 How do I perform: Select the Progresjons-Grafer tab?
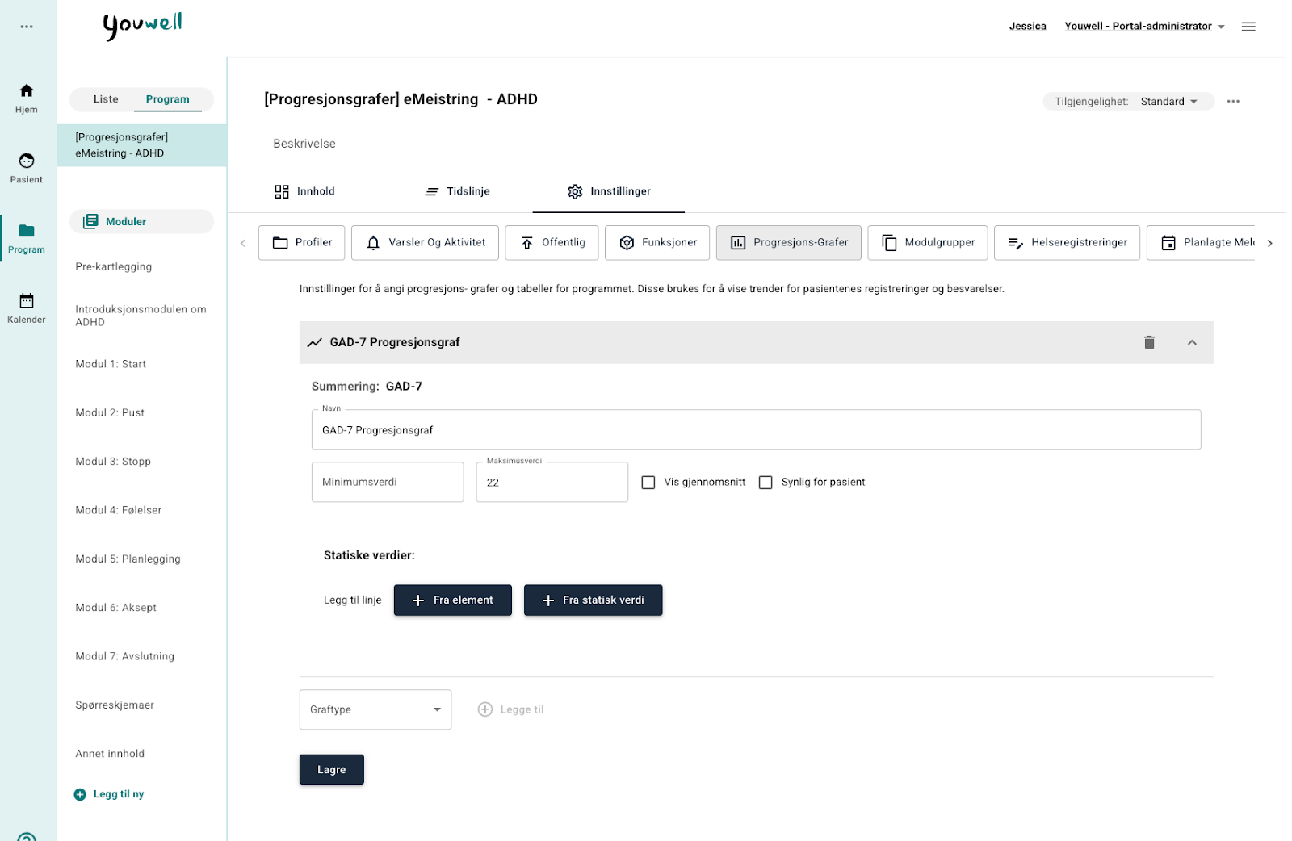pyautogui.click(x=789, y=243)
